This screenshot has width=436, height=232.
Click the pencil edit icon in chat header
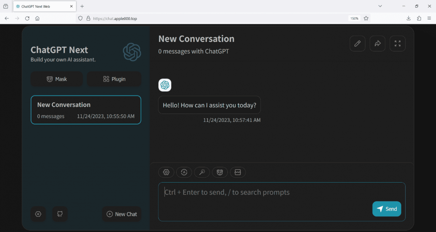pos(358,44)
